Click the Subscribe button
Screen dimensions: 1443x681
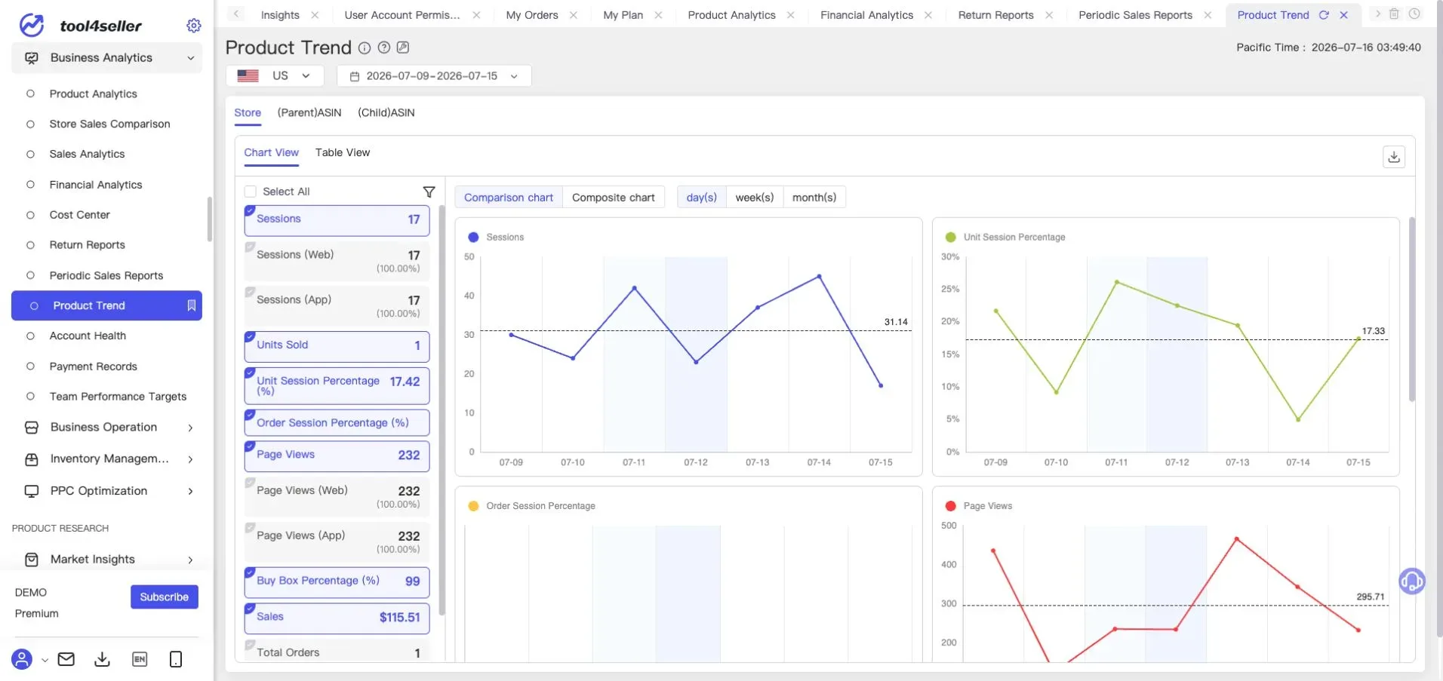[165, 597]
